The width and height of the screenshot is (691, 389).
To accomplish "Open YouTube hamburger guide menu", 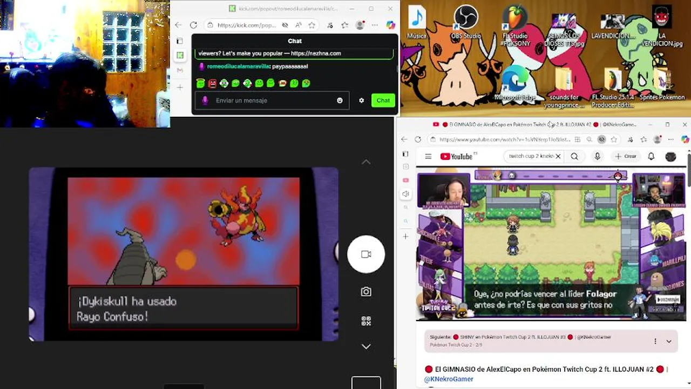I will coord(428,156).
